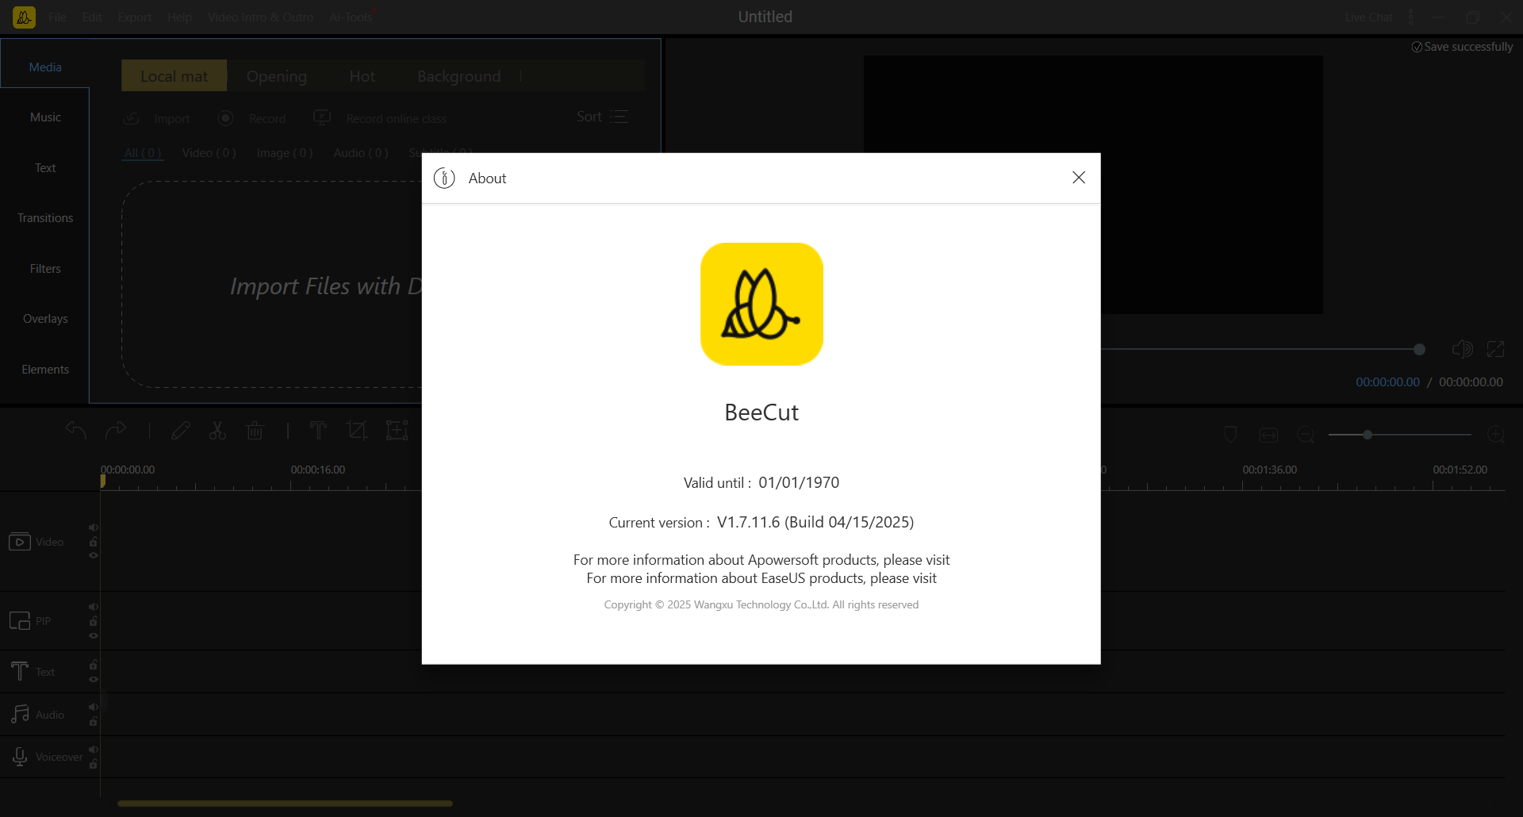Open the Sort dropdown

pyautogui.click(x=603, y=117)
